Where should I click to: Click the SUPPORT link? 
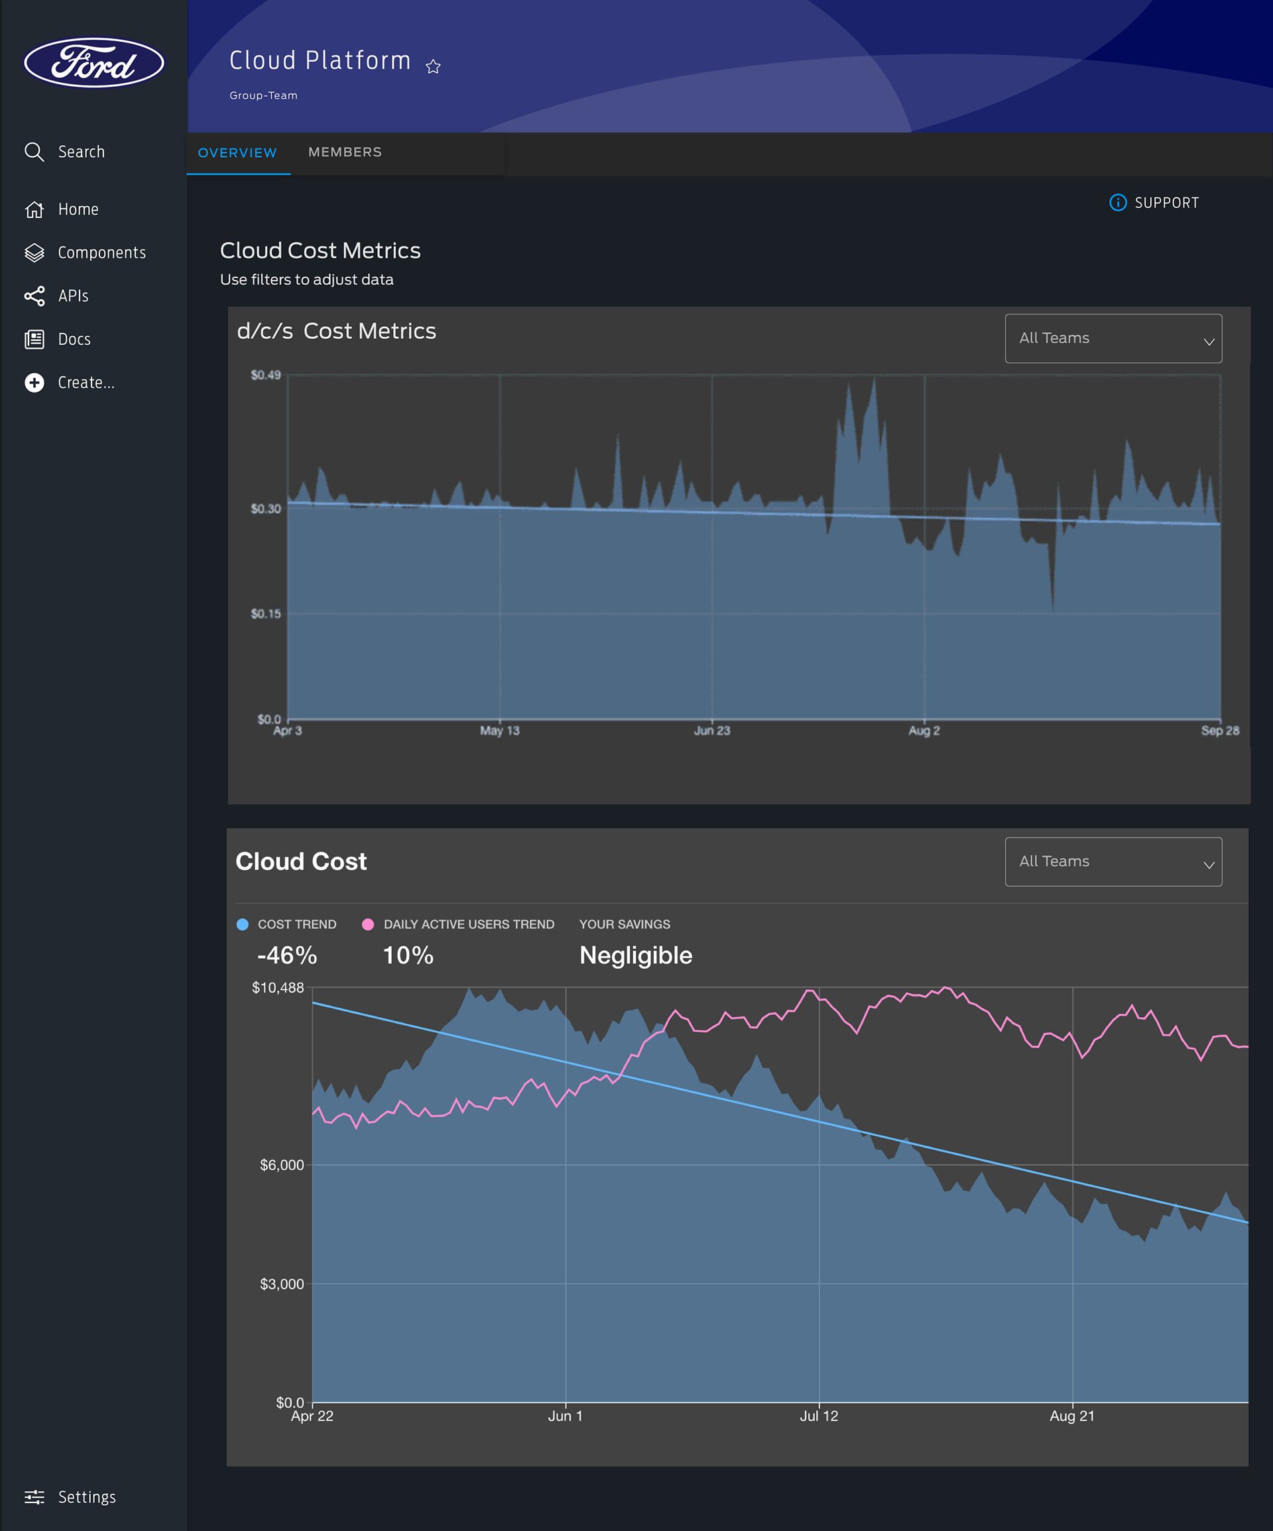coord(1166,203)
